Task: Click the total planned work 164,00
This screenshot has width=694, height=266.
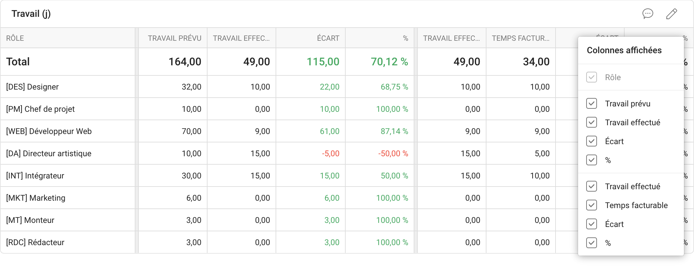Action: pos(185,62)
